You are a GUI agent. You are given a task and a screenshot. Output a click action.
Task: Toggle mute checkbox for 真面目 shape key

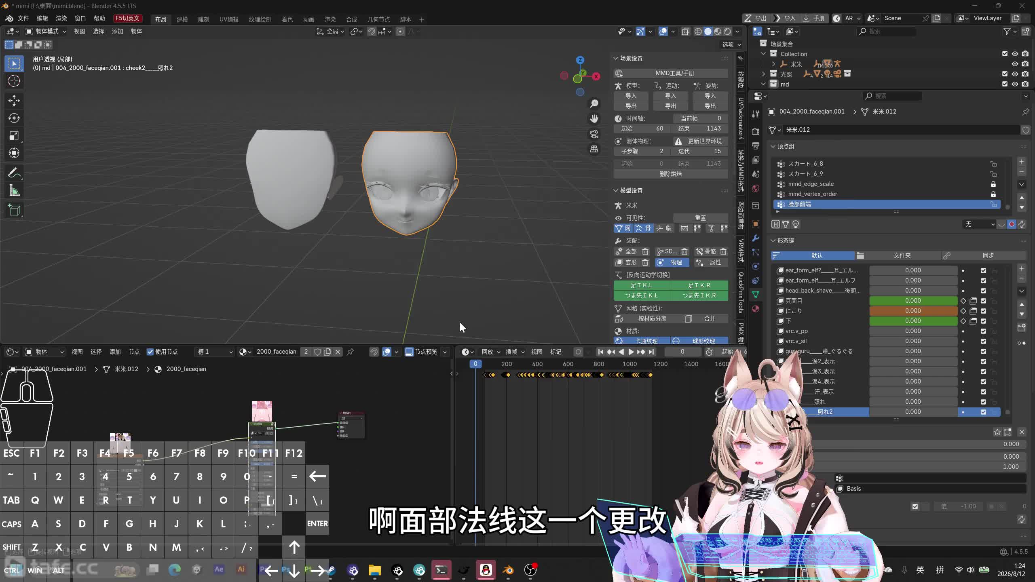pos(984,301)
